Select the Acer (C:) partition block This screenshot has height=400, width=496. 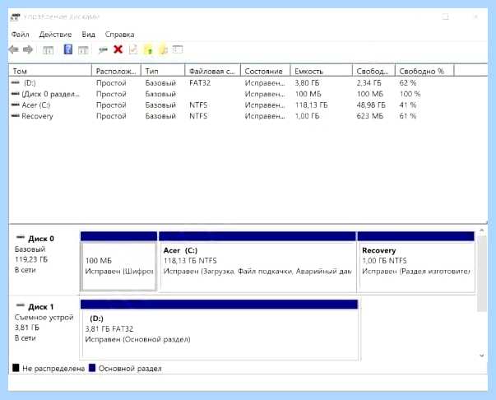(257, 262)
